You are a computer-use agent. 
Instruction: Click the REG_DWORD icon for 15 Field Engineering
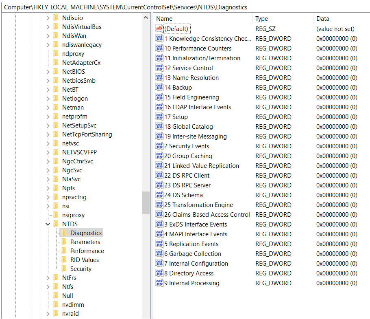pyautogui.click(x=159, y=97)
